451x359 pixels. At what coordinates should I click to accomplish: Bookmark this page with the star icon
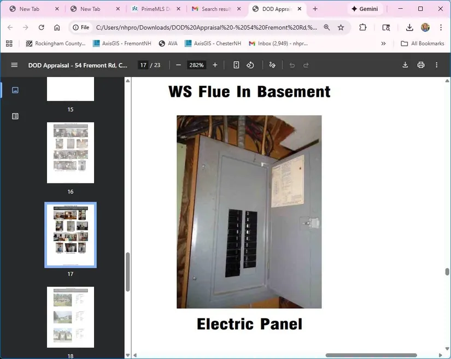click(x=341, y=27)
